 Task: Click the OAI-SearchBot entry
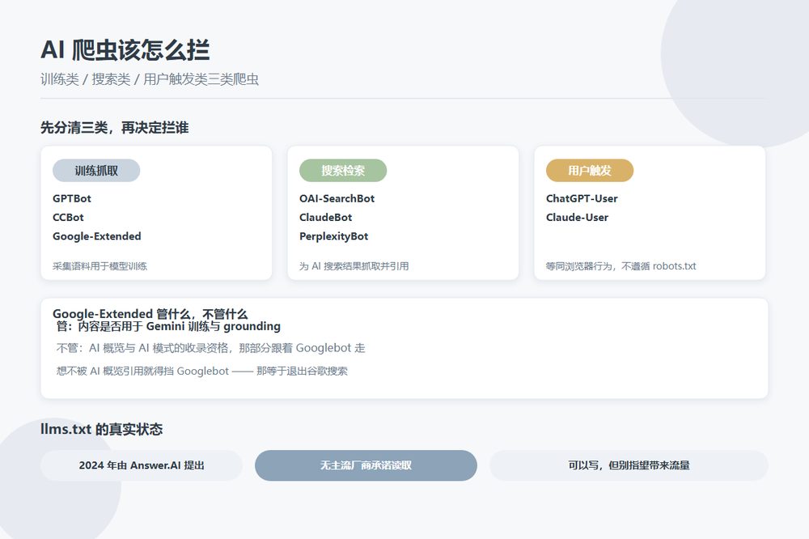pyautogui.click(x=337, y=198)
